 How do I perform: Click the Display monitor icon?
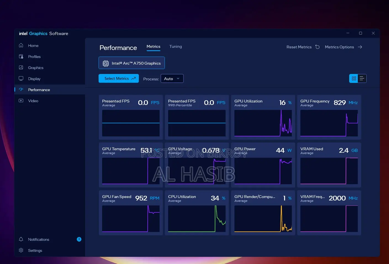21,79
